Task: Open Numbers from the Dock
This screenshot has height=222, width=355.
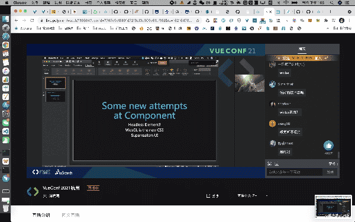Action: [6, 79]
